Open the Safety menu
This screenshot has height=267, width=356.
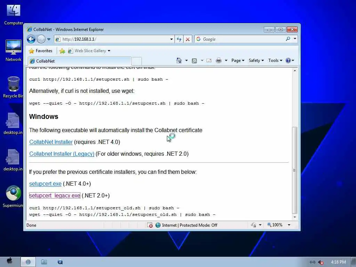coord(256,60)
